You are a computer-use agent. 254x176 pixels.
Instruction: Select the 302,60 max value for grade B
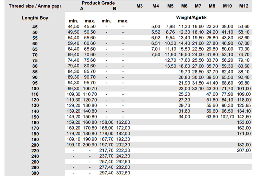pyautogui.click(x=123, y=173)
